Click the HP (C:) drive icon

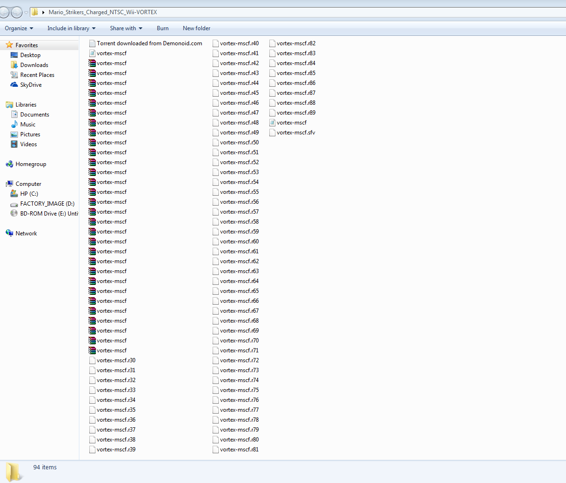(x=14, y=193)
